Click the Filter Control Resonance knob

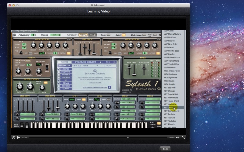[x=30, y=87]
